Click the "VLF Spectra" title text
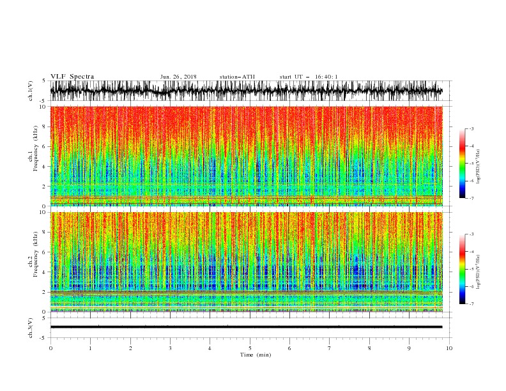506x391 pixels. (72, 77)
